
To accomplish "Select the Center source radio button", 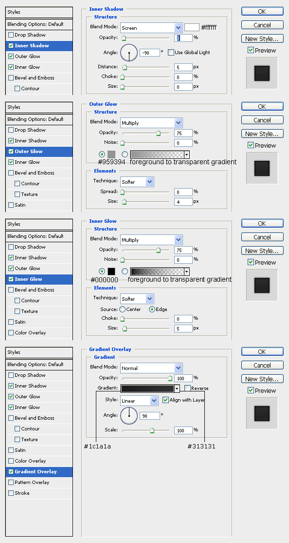I will pos(123,309).
